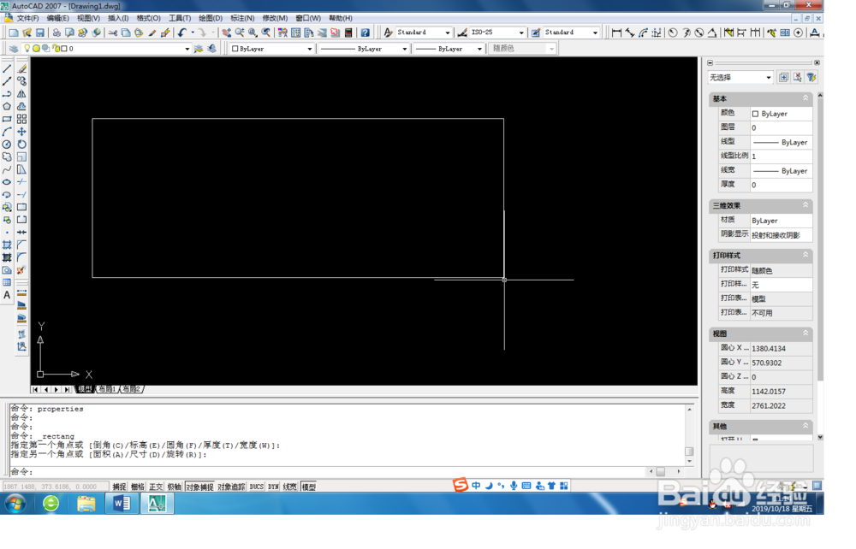Toggle DUCS in status bar
856x549 pixels.
pos(257,487)
